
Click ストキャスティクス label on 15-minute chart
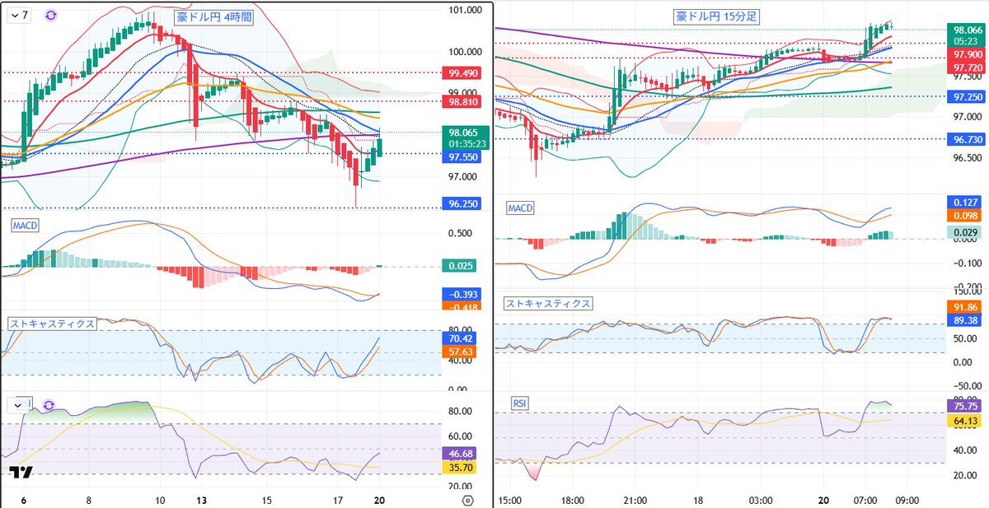[x=549, y=303]
